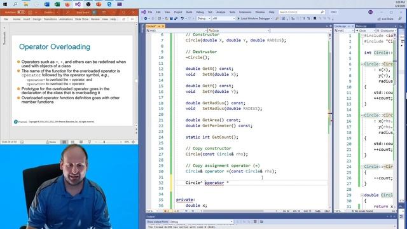Open Visual Studio File menu
Viewport: 407px width, 229px height.
[x=150, y=12]
